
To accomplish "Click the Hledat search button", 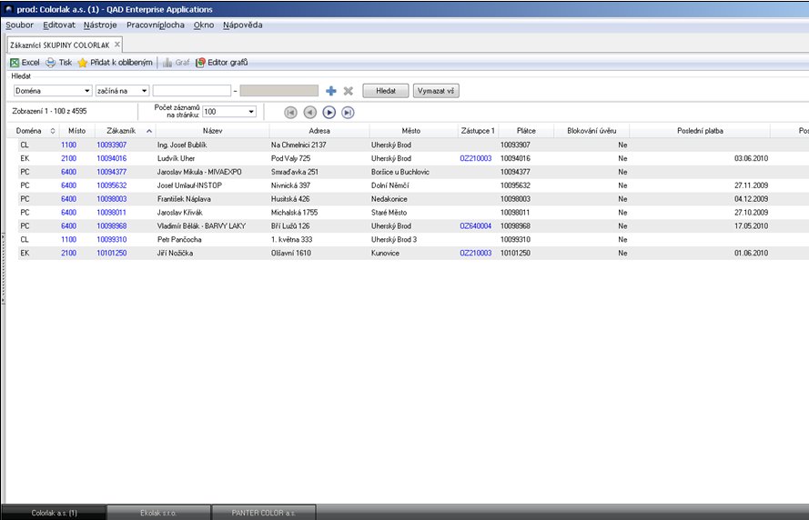I will click(386, 91).
